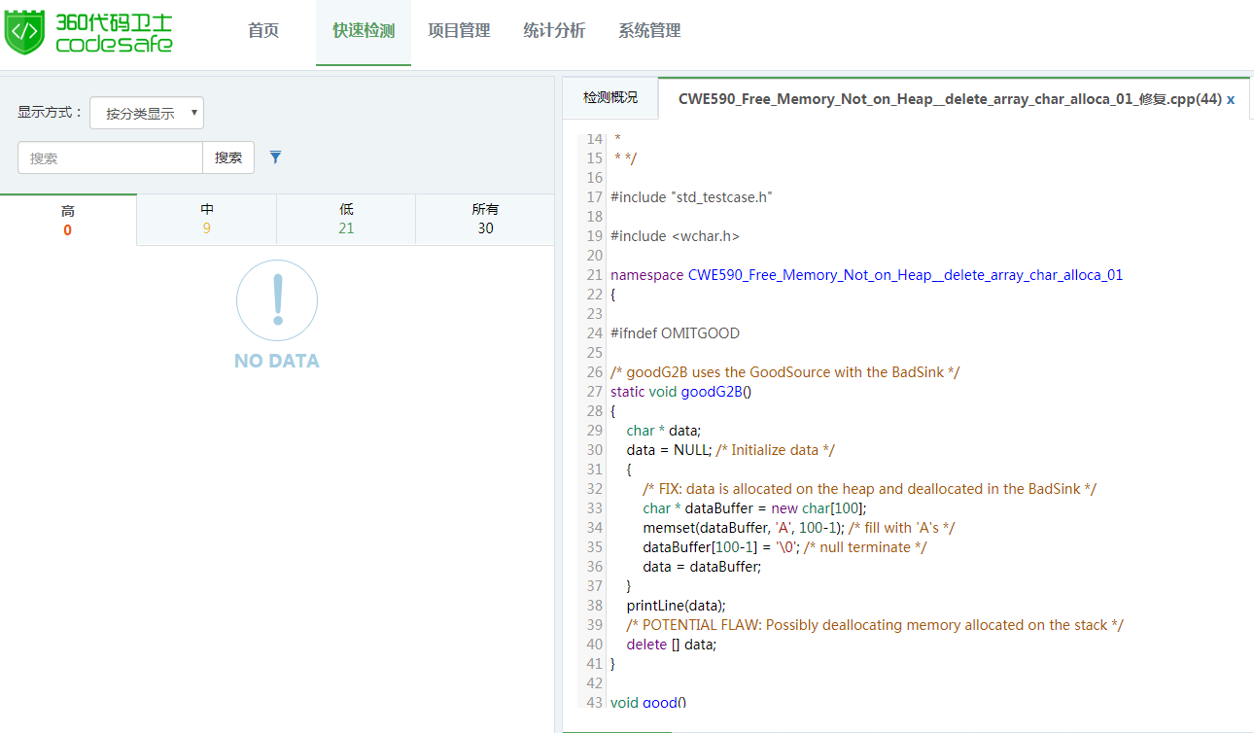The image size is (1254, 733).
Task: Click the 'dataBuffer[100-1]' null terminate line
Action: pyautogui.click(x=785, y=547)
